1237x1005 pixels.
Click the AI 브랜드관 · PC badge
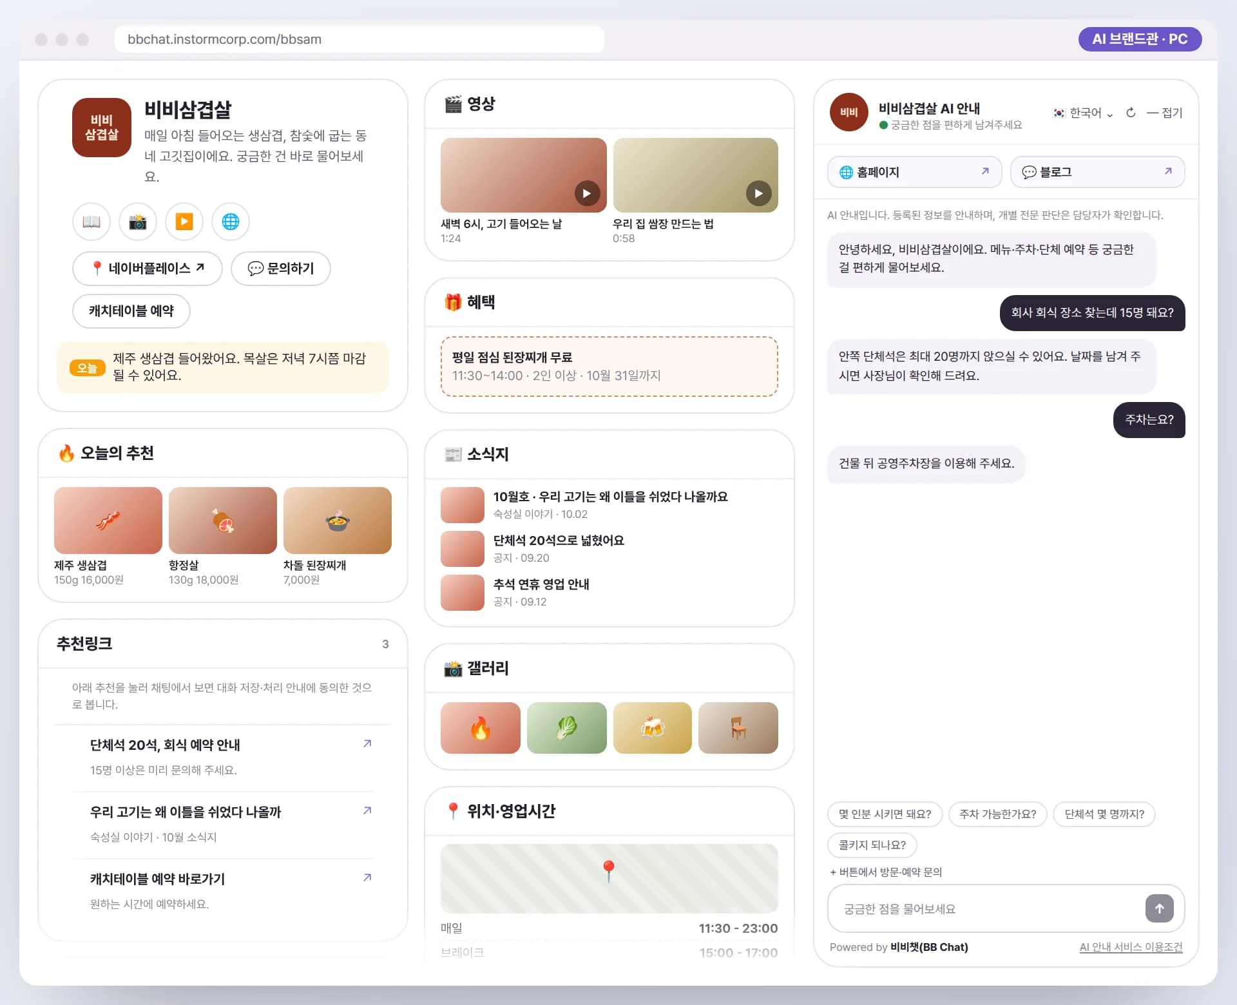1140,39
